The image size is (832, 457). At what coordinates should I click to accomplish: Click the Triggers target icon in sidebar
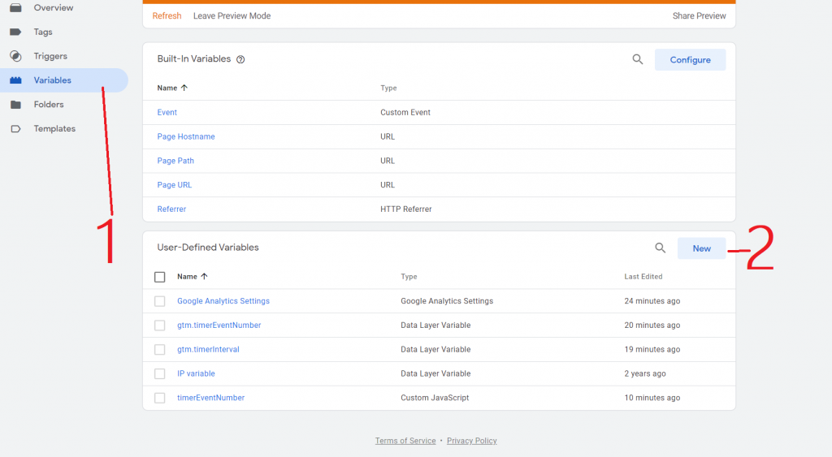[x=16, y=56]
